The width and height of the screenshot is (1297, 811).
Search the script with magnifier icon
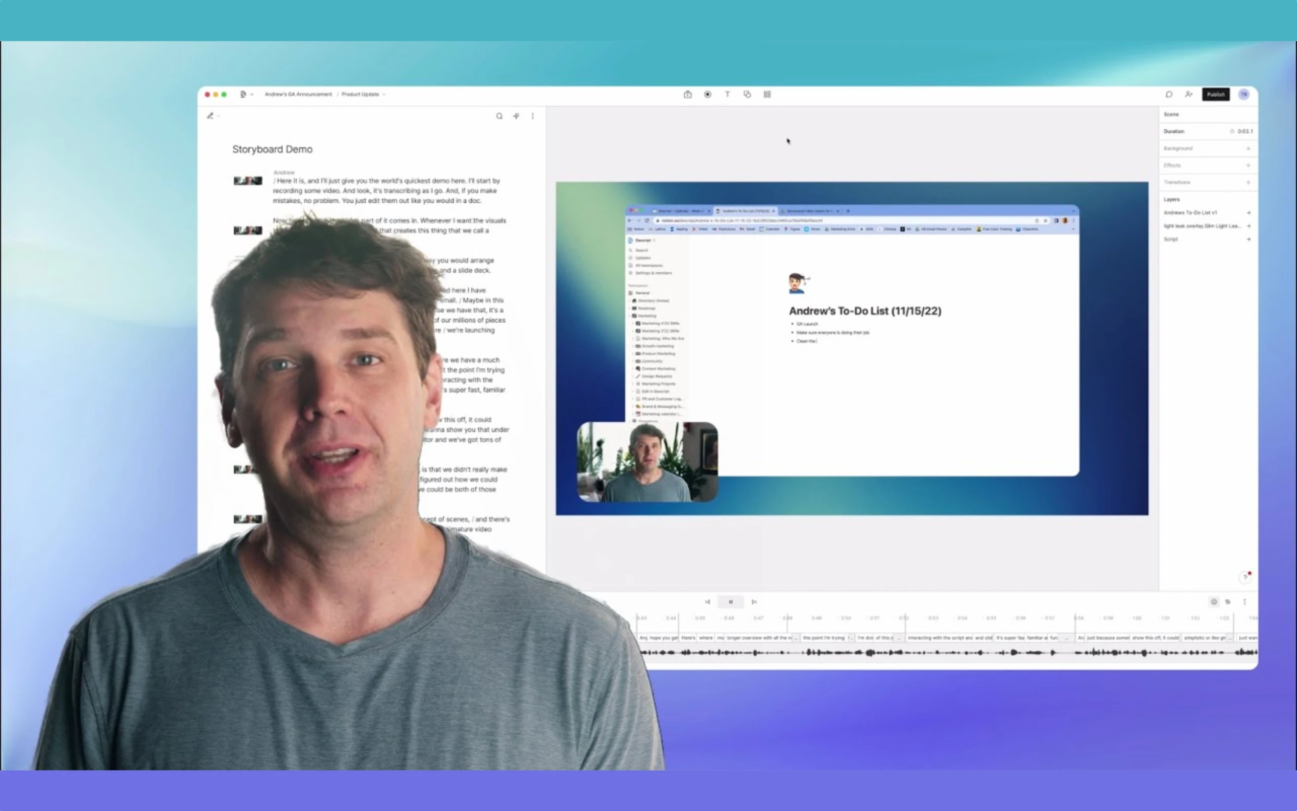[x=499, y=116]
